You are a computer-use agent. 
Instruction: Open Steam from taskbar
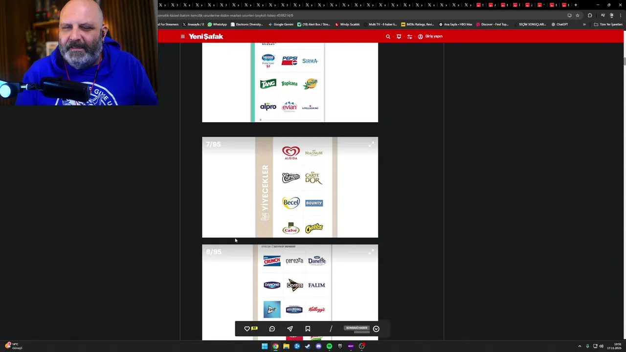coord(308,346)
